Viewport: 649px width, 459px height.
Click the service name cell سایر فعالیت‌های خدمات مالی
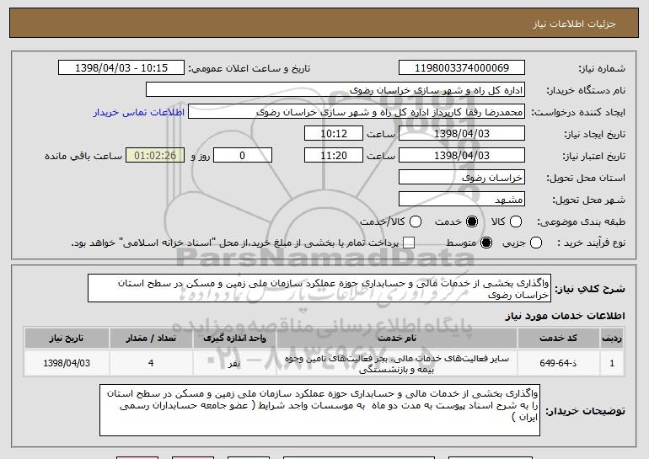point(397,364)
